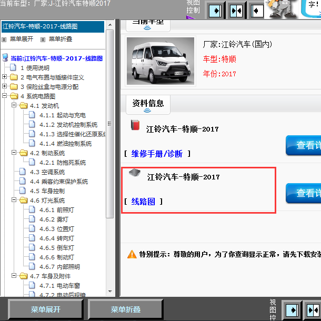Collapse 4.1 发动机 node
This screenshot has height=321, width=321.
(14, 105)
